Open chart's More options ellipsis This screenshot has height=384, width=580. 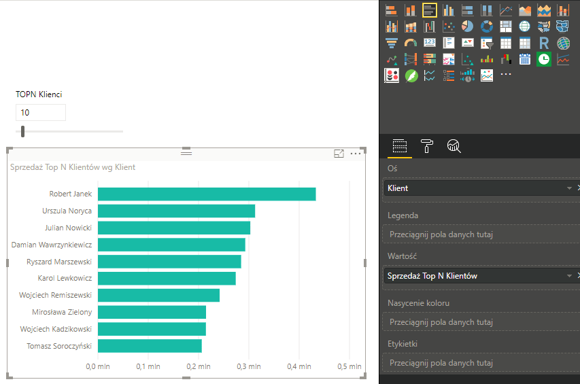[356, 154]
